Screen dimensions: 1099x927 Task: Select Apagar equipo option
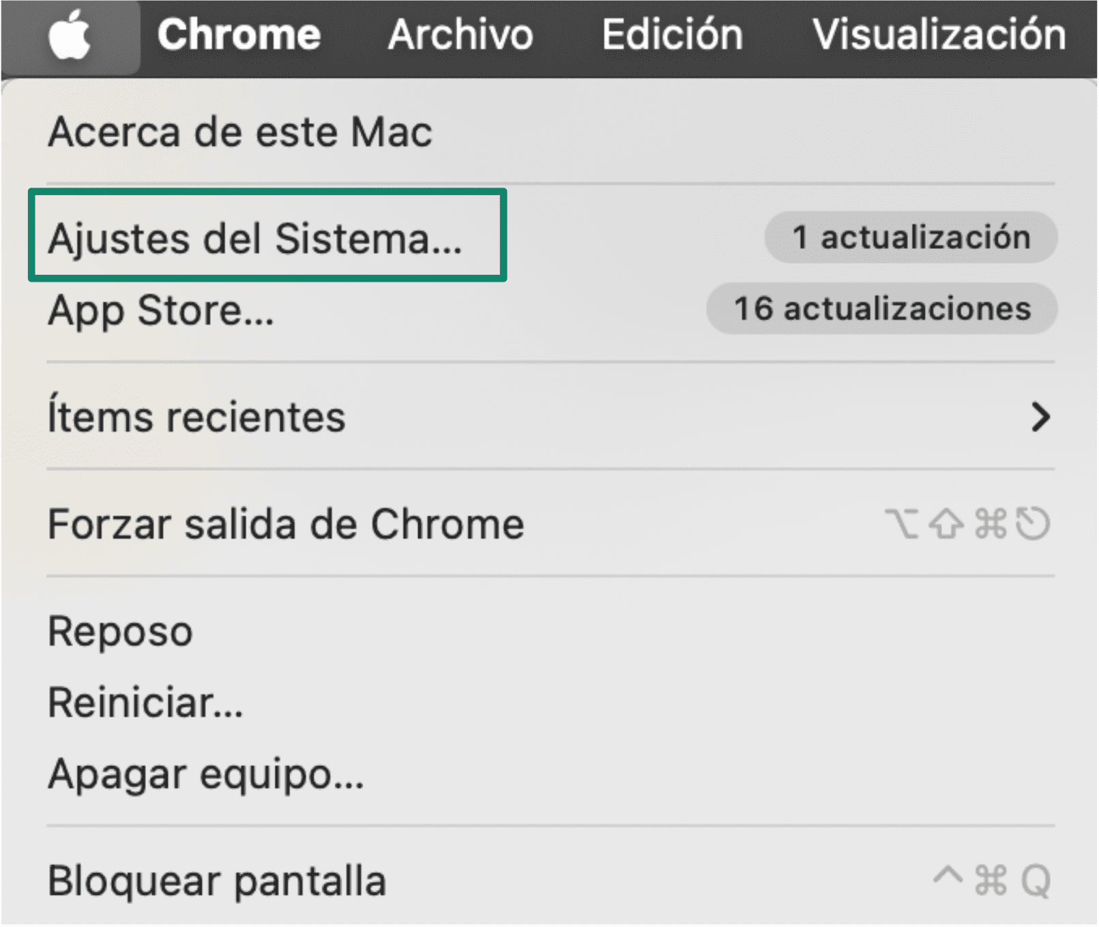205,774
